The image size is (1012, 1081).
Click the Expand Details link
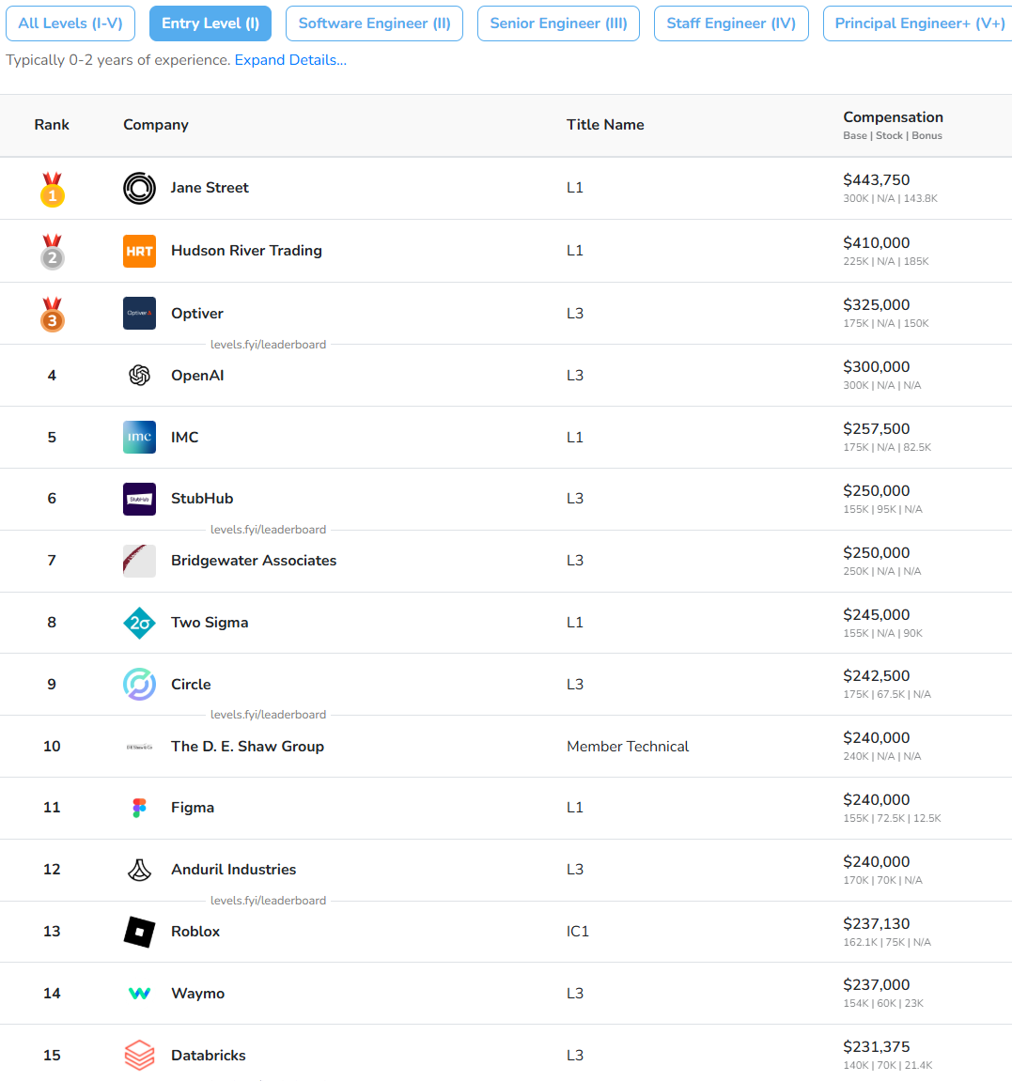click(x=290, y=60)
